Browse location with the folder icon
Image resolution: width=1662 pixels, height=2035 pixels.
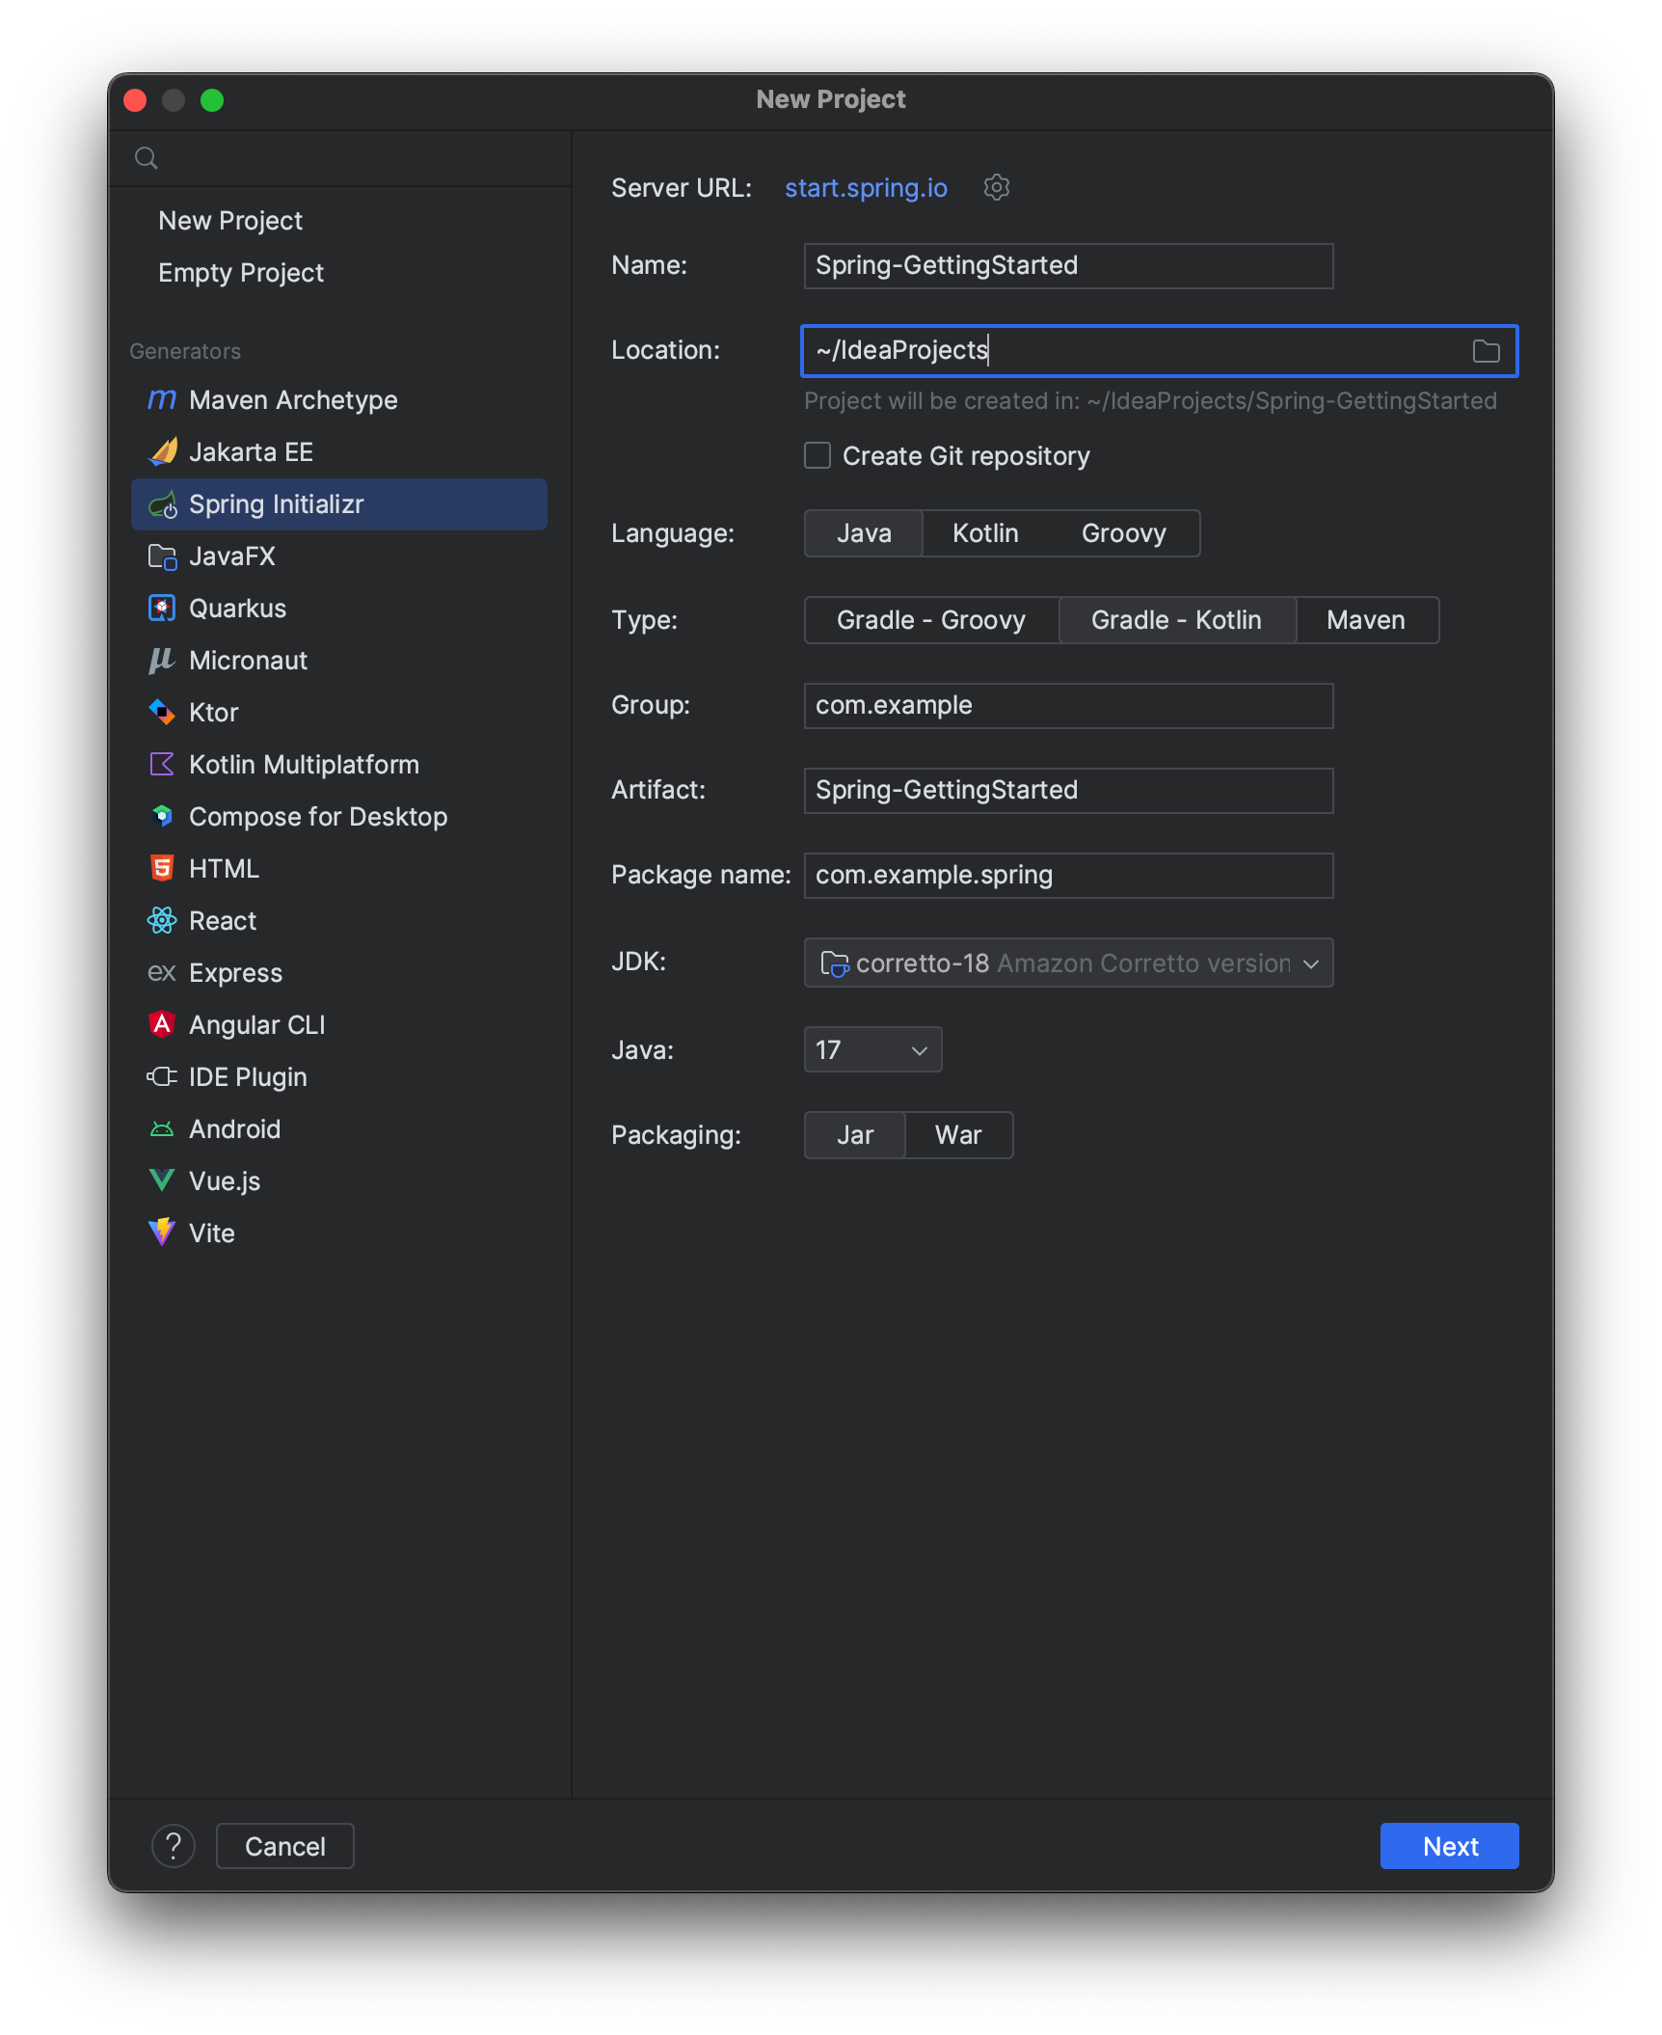pyautogui.click(x=1487, y=351)
